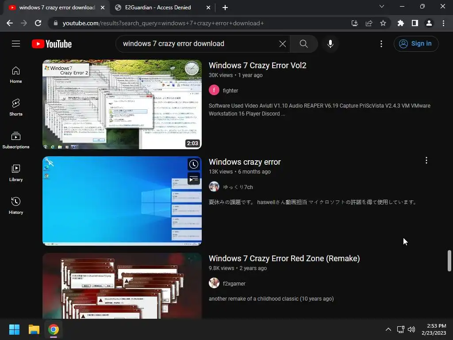The width and height of the screenshot is (453, 340).
Task: Open Chrome profile menu
Action: pos(429,23)
